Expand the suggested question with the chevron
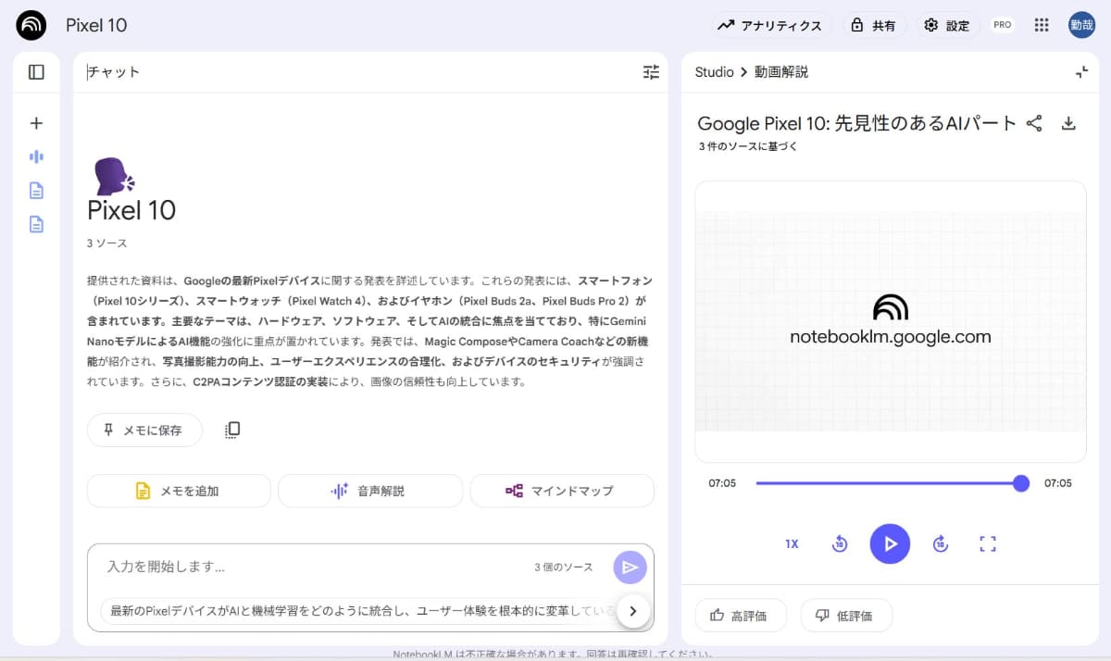Viewport: 1111px width, 661px height. [633, 611]
